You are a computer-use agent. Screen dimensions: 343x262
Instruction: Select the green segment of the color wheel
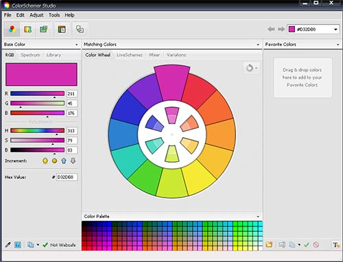(x=145, y=178)
